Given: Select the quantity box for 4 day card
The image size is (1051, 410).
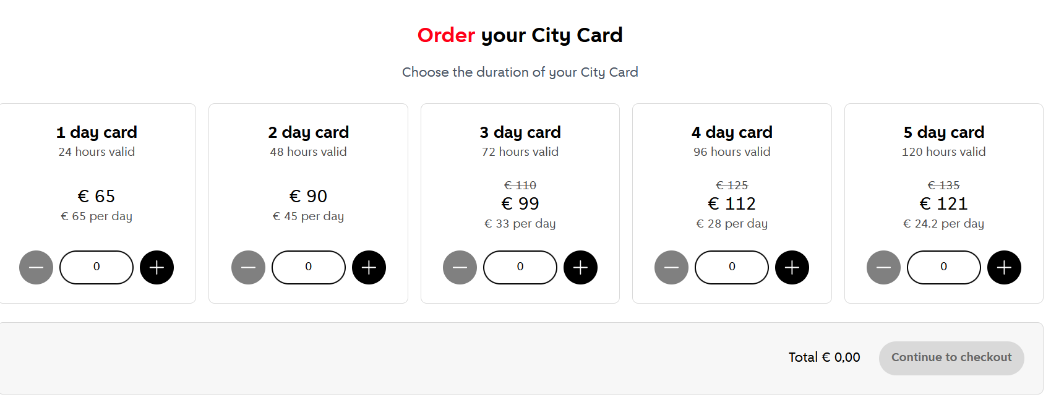Looking at the screenshot, I should 732,267.
